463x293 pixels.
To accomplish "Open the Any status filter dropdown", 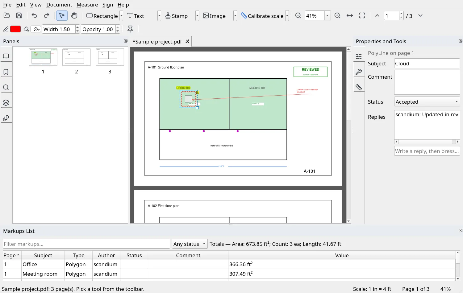I will click(190, 244).
